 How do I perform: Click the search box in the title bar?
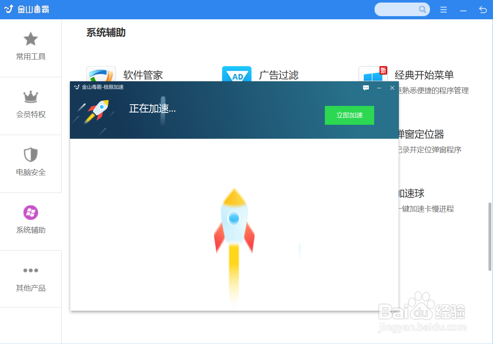[x=402, y=9]
